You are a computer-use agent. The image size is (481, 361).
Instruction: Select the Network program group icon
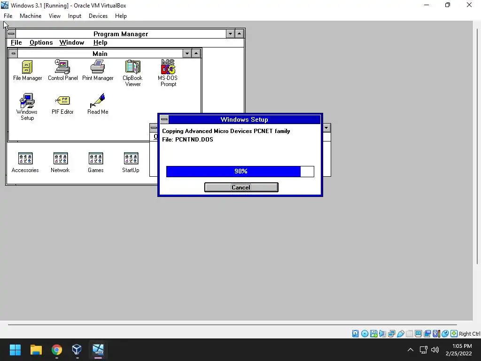point(61,163)
